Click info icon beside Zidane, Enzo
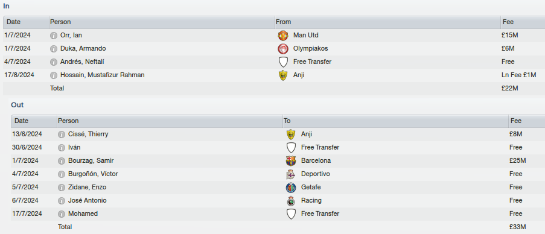The image size is (545, 234). point(62,188)
